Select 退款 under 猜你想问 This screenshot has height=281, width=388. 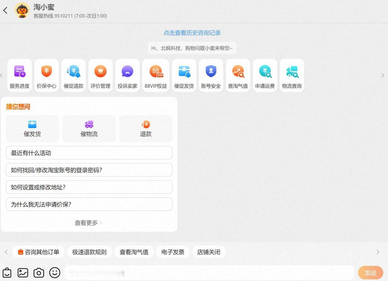146,129
